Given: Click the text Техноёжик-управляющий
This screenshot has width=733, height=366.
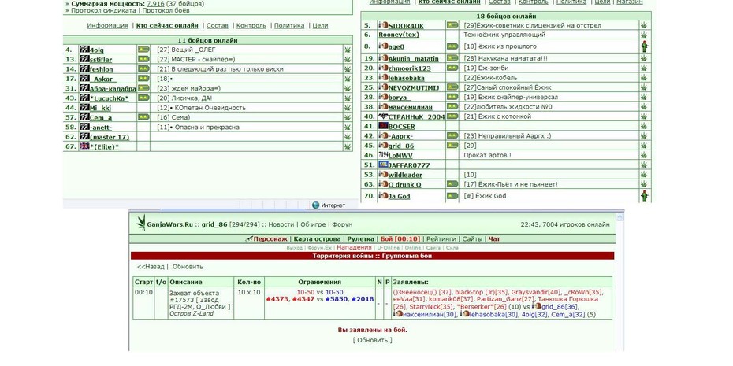Looking at the screenshot, I should [504, 35].
